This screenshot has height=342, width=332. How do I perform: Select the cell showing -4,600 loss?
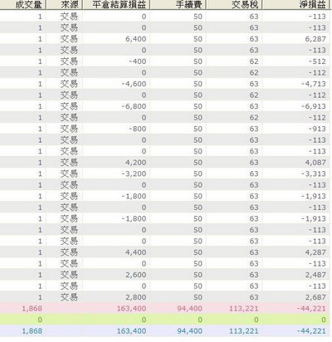pyautogui.click(x=134, y=84)
